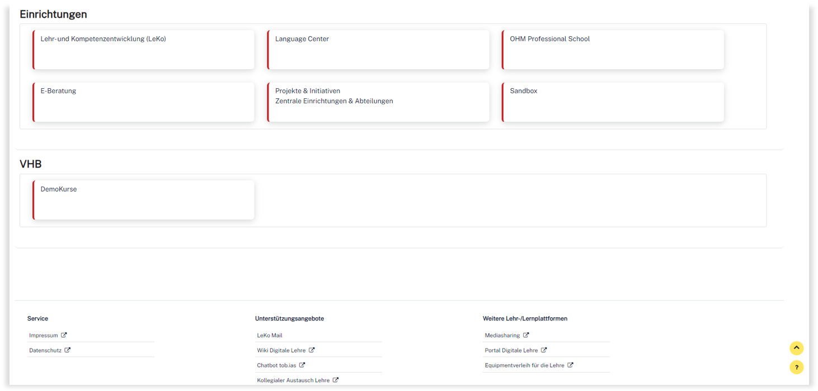This screenshot has height=391, width=818.
Task: Click the Impressum footer link
Action: (x=44, y=336)
